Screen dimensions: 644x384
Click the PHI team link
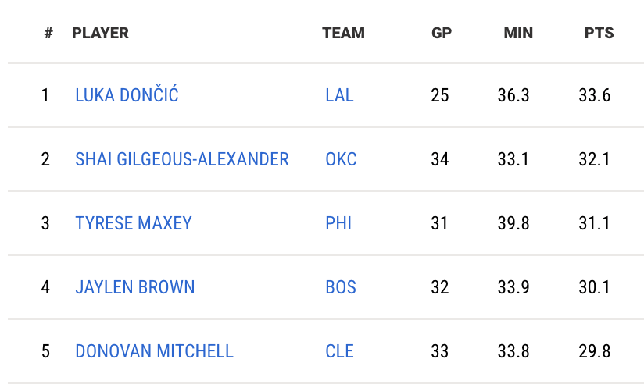338,223
